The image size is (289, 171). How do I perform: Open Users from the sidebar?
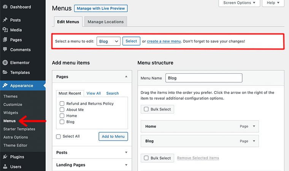click(16, 167)
